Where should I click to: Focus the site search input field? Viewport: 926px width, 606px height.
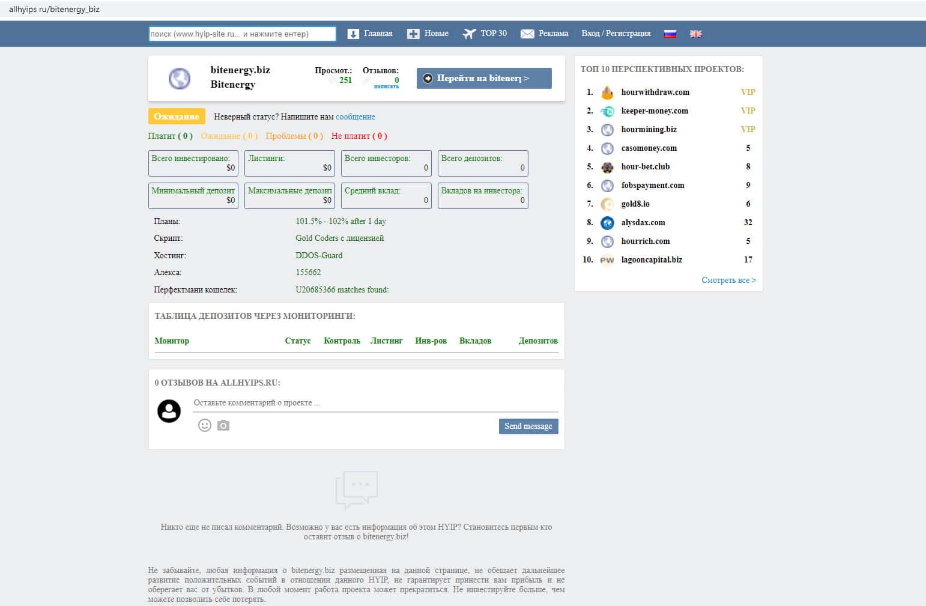tap(242, 34)
